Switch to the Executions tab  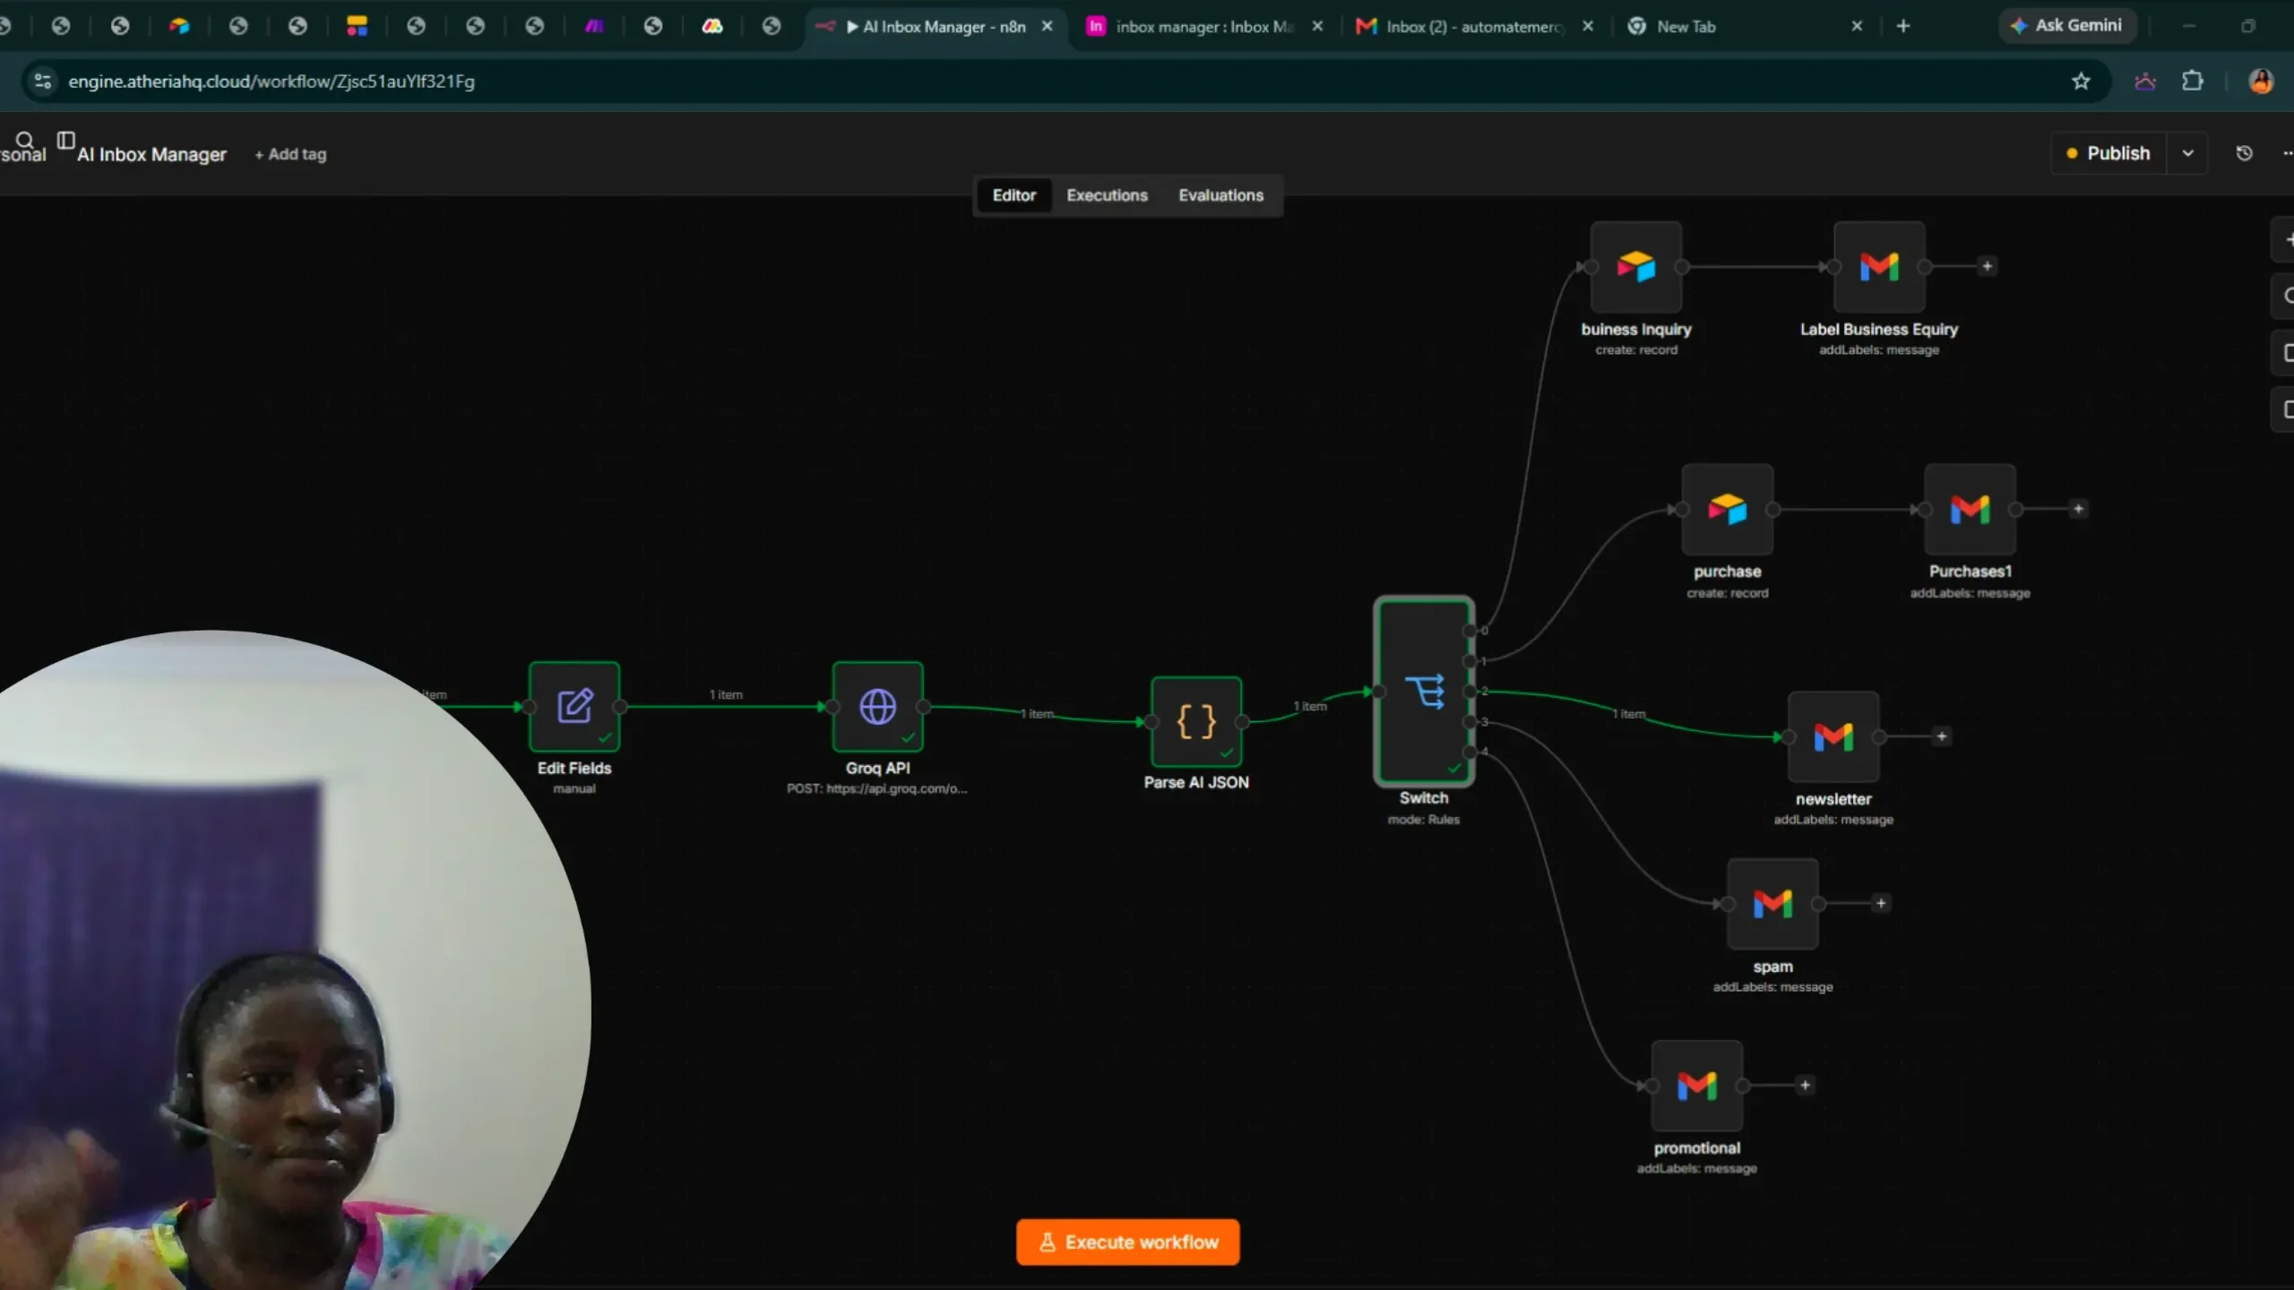pyautogui.click(x=1107, y=195)
